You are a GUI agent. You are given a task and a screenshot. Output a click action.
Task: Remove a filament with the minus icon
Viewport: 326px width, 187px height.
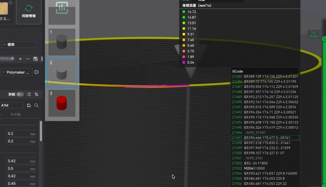tap(28, 59)
